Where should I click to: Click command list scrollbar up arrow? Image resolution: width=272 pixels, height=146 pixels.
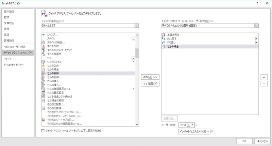(137, 35)
